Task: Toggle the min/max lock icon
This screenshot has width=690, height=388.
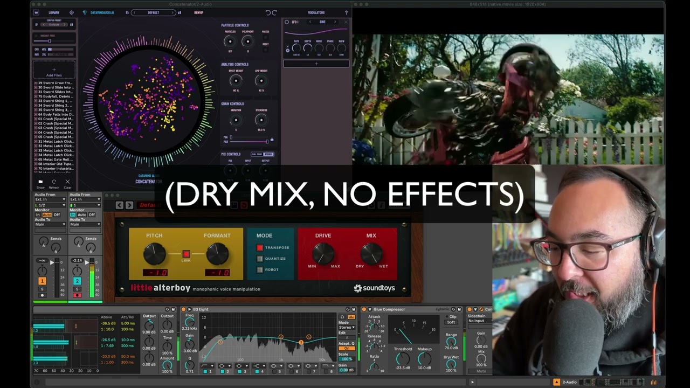Action: pyautogui.click(x=272, y=140)
